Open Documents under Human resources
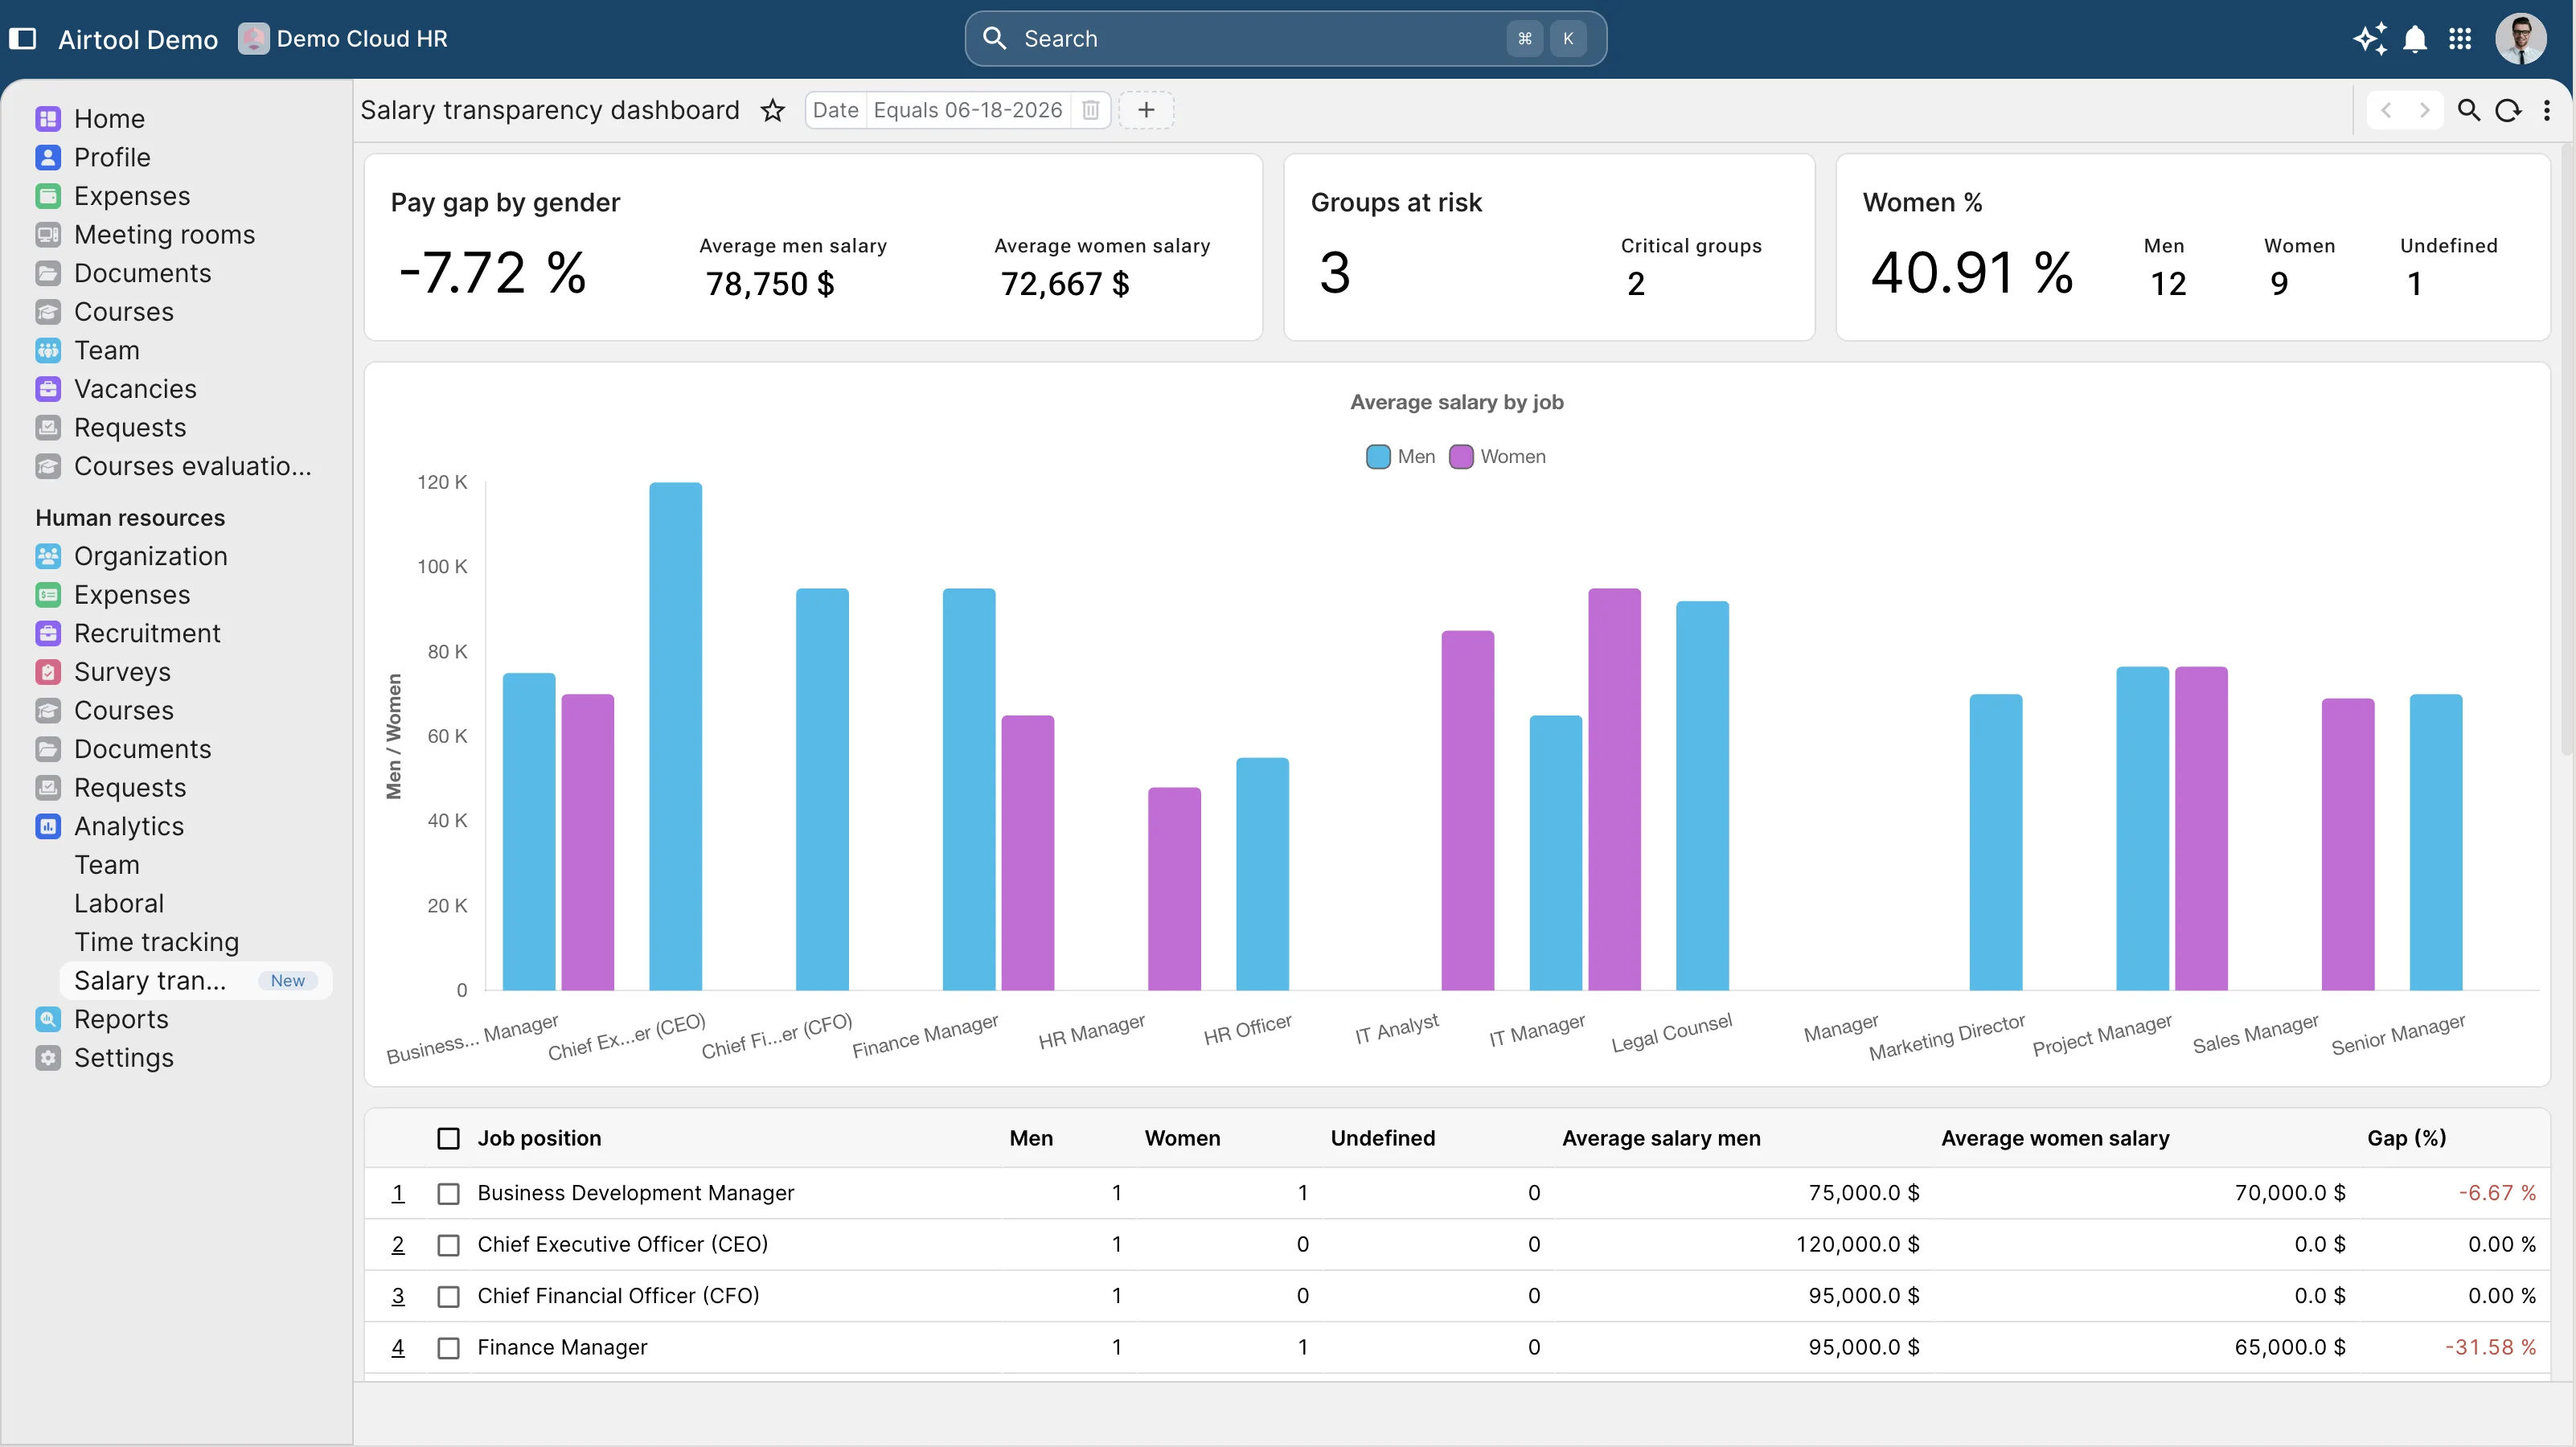This screenshot has height=1447, width=2576. [142, 750]
